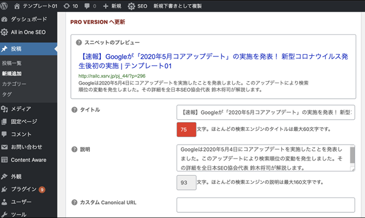Focus the 説明 textarea
The width and height of the screenshot is (365, 218).
coord(266,158)
